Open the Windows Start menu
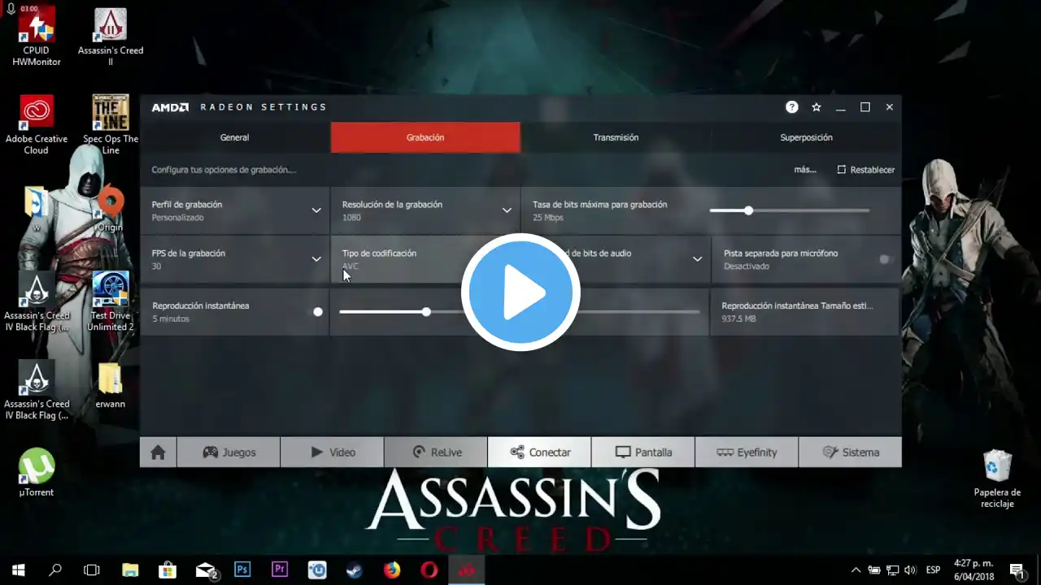The width and height of the screenshot is (1041, 585). [x=18, y=570]
